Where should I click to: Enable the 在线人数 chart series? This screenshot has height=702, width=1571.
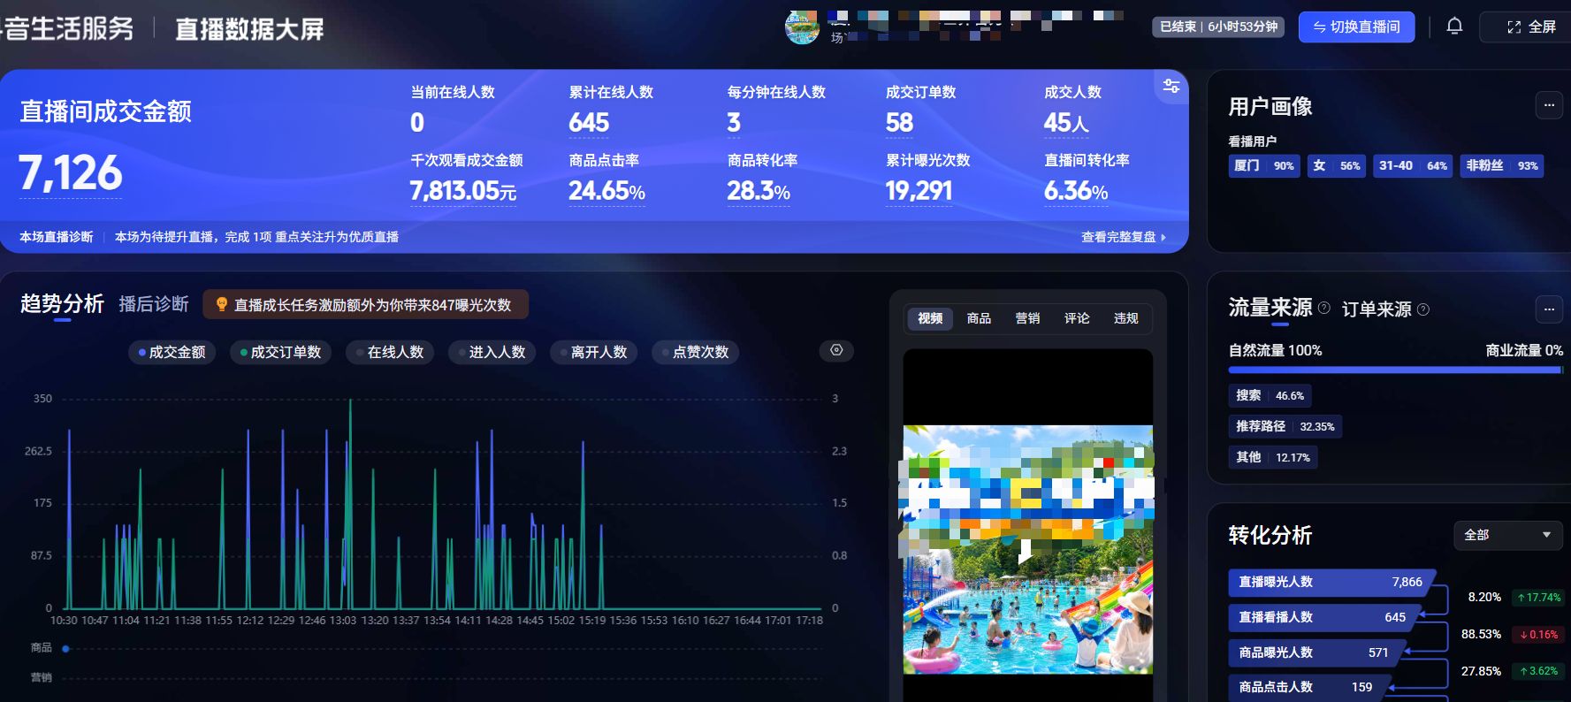[x=390, y=352]
